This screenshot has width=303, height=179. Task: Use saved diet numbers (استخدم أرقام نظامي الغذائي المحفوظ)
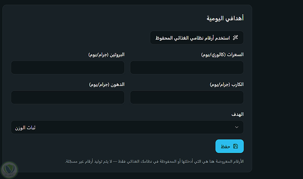click(197, 38)
